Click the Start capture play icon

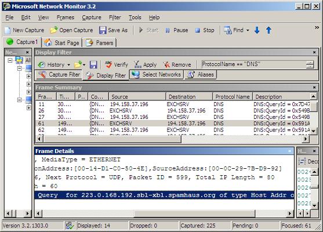click(141, 30)
